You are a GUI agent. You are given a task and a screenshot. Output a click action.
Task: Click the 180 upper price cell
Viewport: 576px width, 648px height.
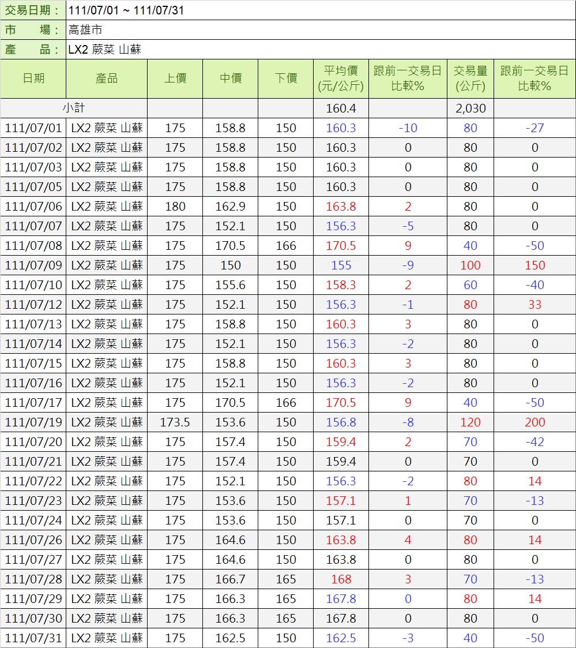(175, 207)
